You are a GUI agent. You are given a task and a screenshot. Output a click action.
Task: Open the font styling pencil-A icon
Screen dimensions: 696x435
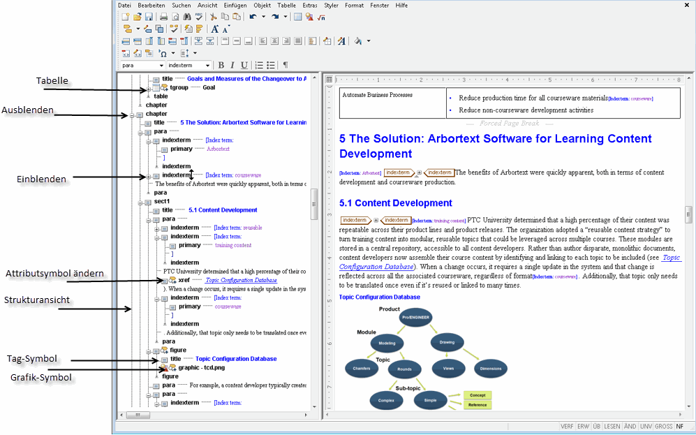pyautogui.click(x=341, y=41)
